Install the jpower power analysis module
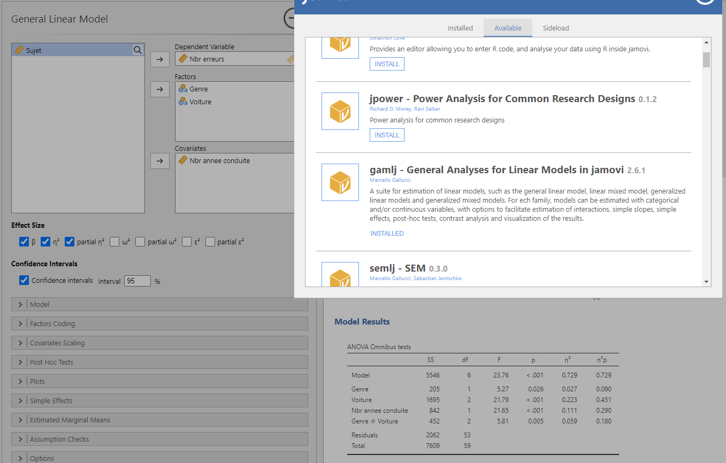The width and height of the screenshot is (726, 463). (x=387, y=135)
